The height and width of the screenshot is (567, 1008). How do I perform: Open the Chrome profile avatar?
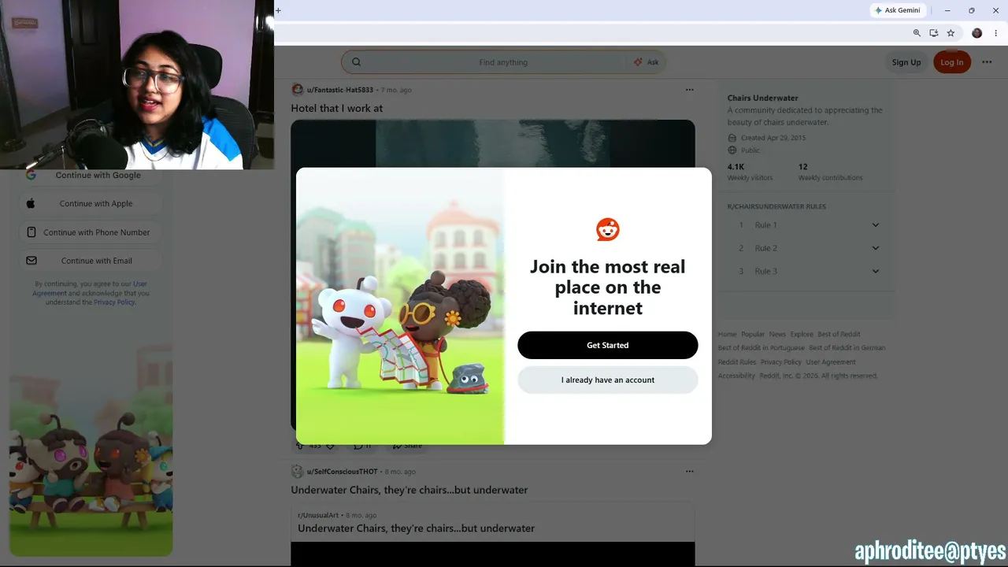(x=977, y=33)
